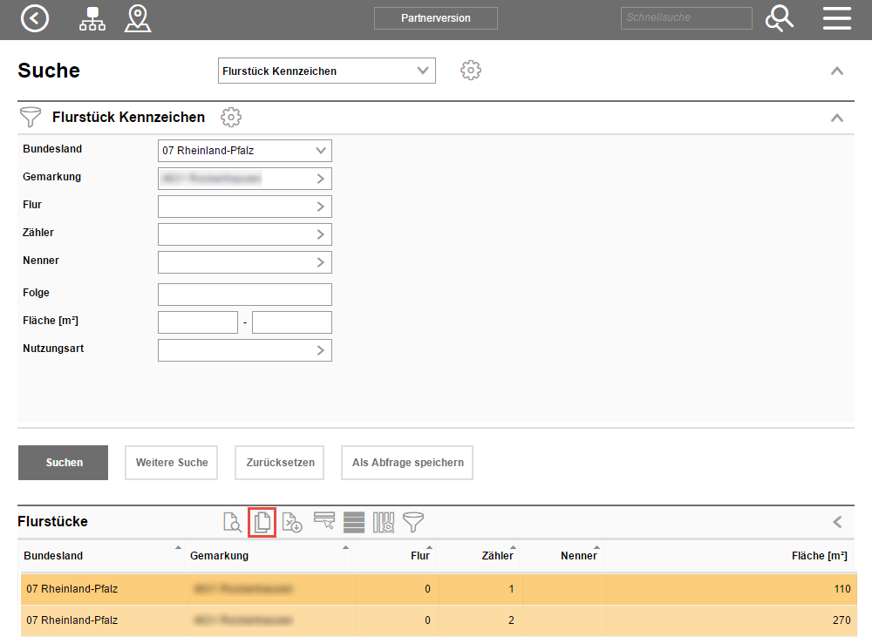The width and height of the screenshot is (872, 637).
Task: Open the hierarchy tree structure icon
Action: pyautogui.click(x=92, y=18)
